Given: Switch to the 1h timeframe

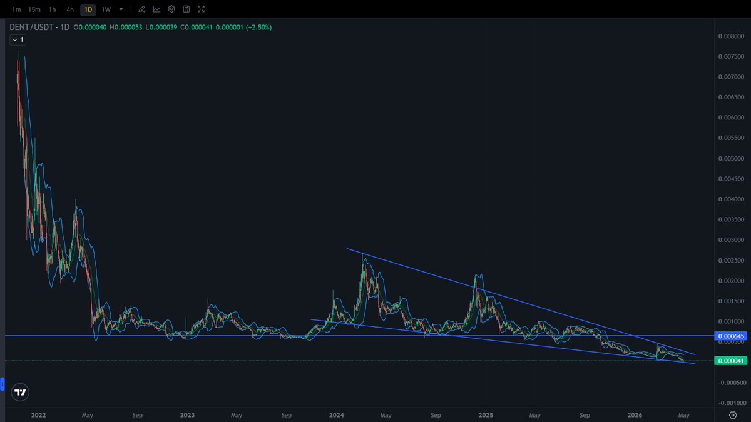Looking at the screenshot, I should 53,9.
